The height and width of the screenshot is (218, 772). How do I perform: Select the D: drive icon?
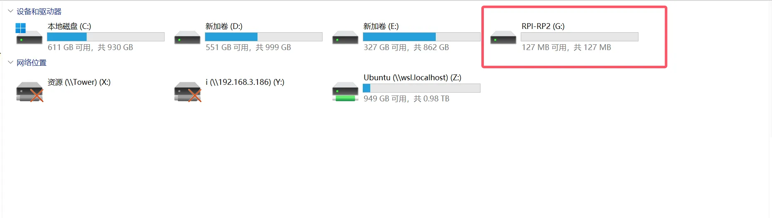pos(187,38)
